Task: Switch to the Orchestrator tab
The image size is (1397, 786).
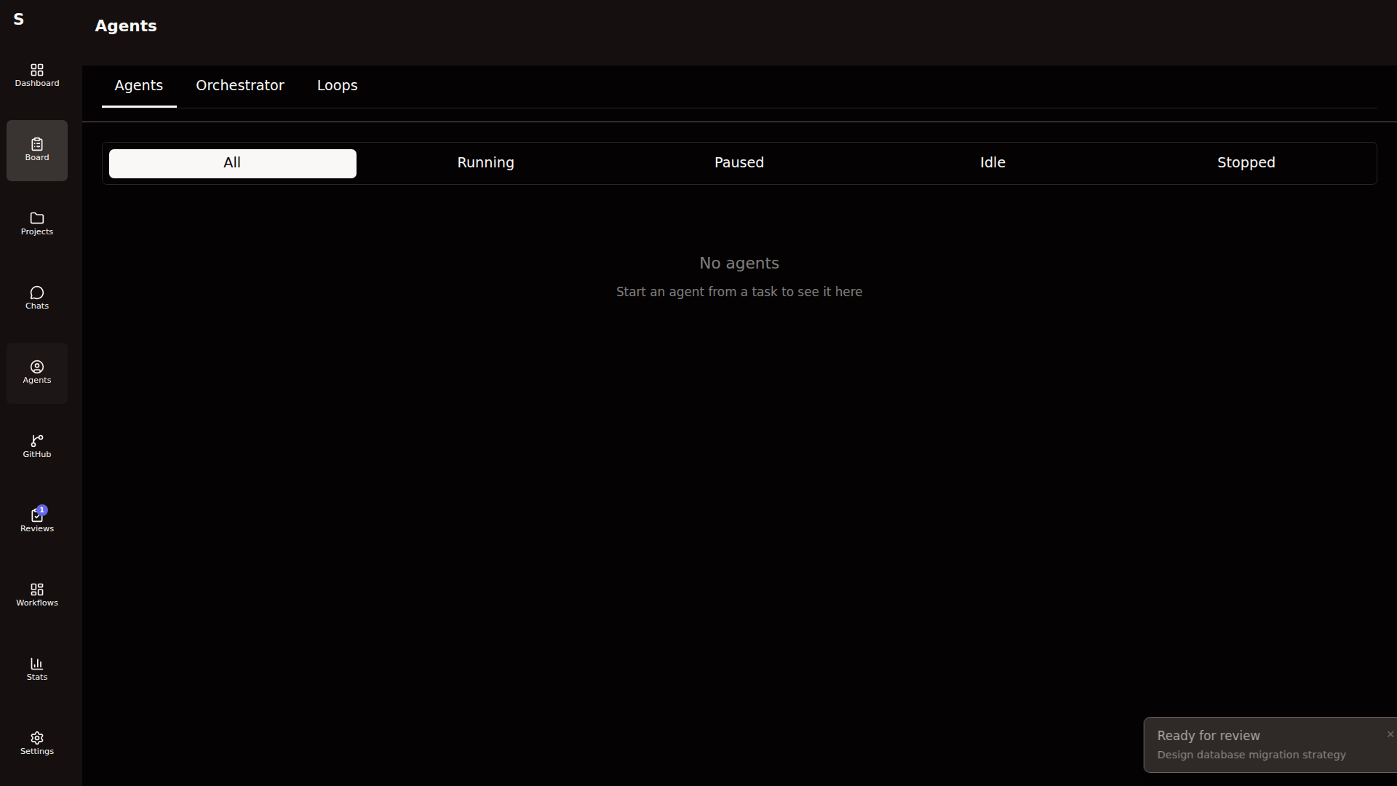Action: pyautogui.click(x=239, y=85)
